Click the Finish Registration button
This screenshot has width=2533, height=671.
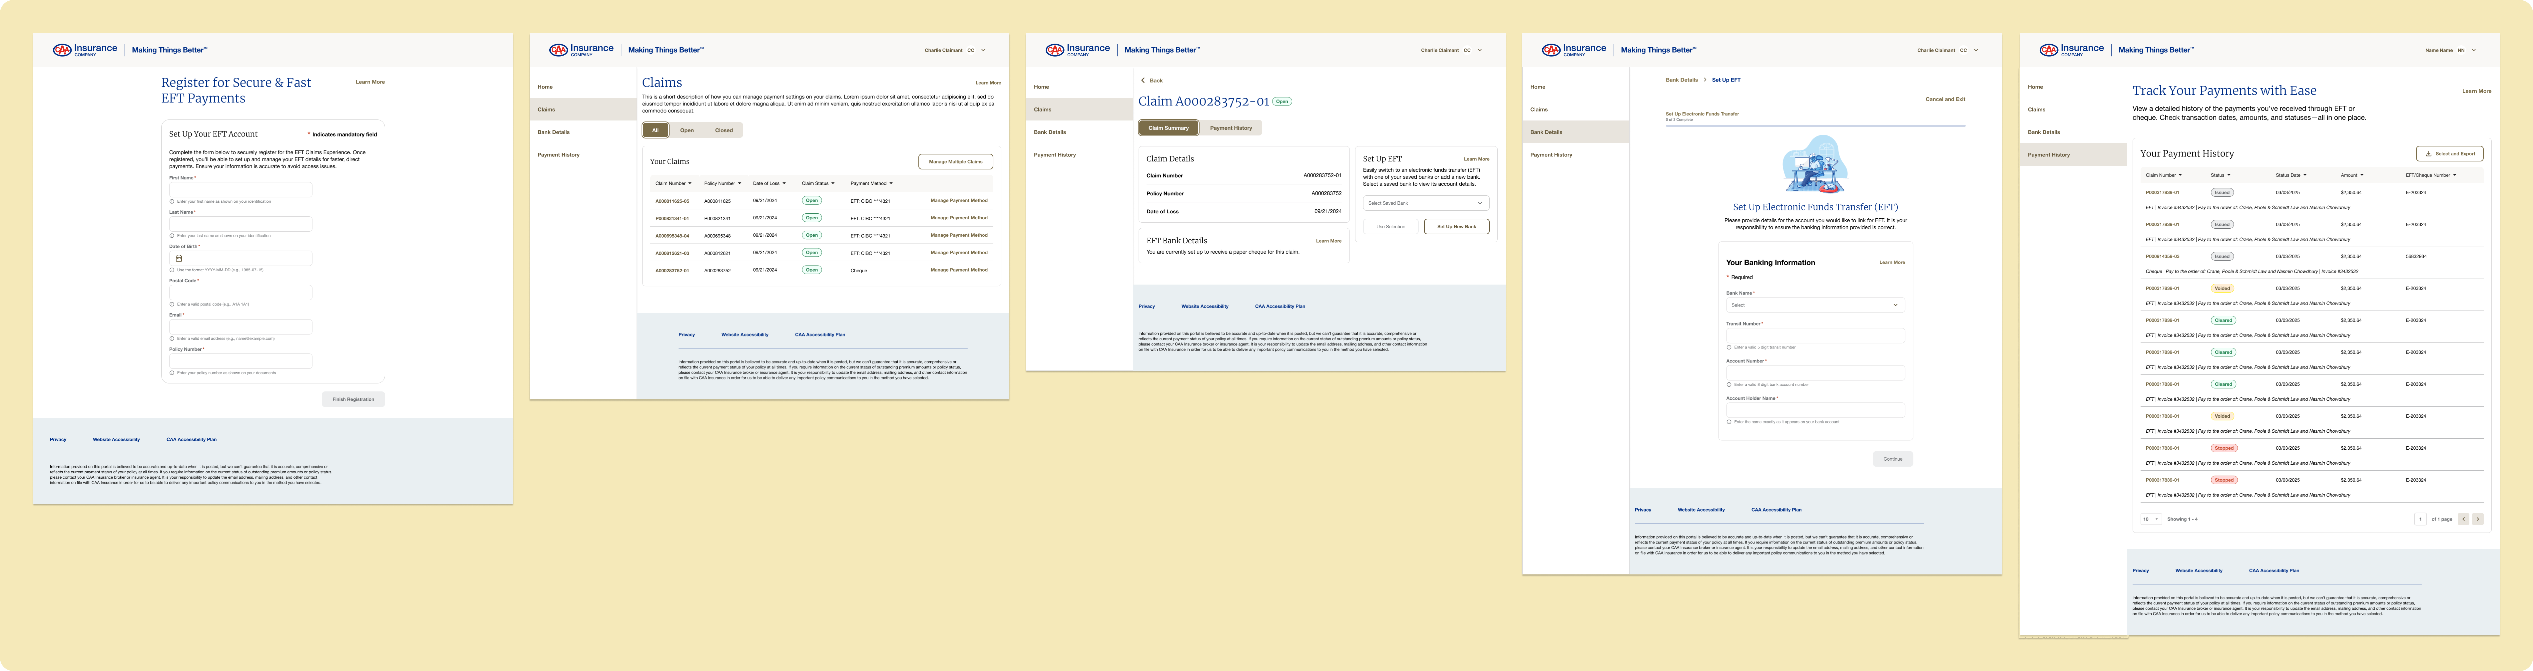(353, 399)
